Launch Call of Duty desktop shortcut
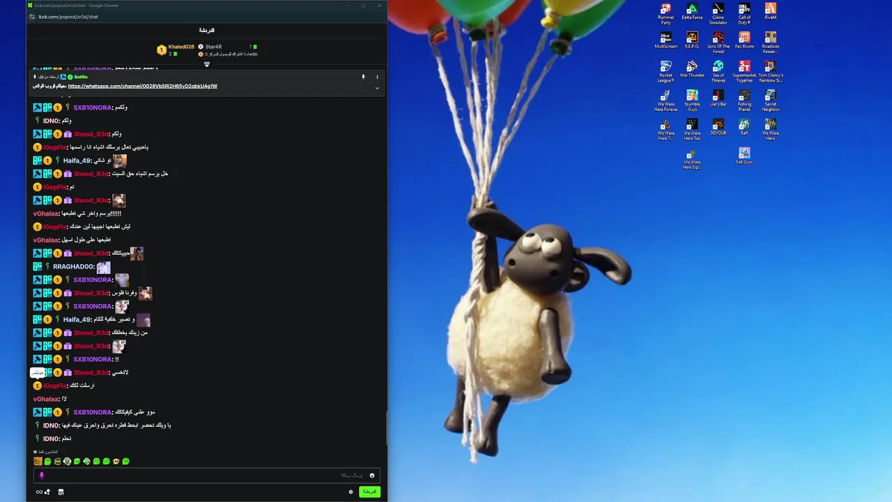The image size is (892, 502). 744,14
